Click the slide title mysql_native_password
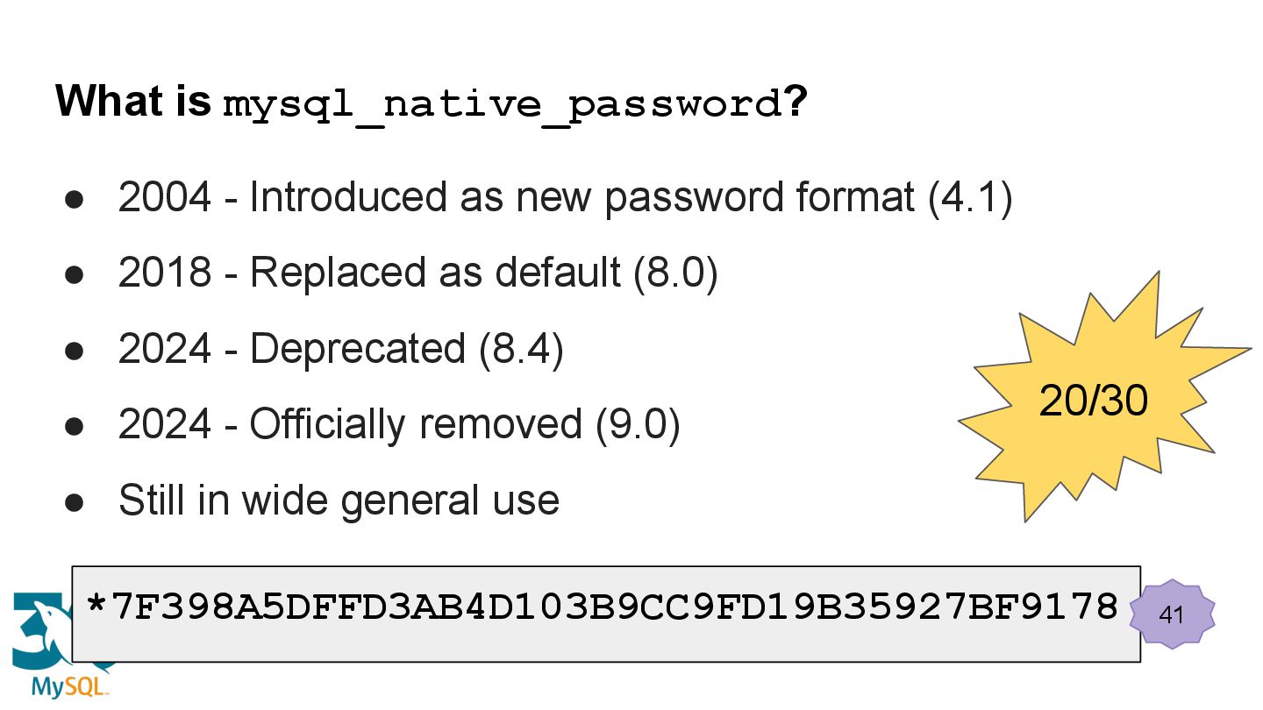The width and height of the screenshot is (1263, 710). point(500,104)
